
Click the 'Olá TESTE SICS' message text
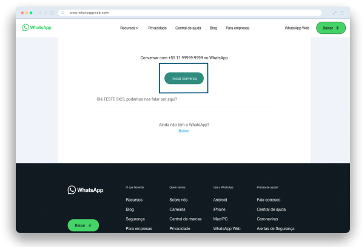(136, 99)
